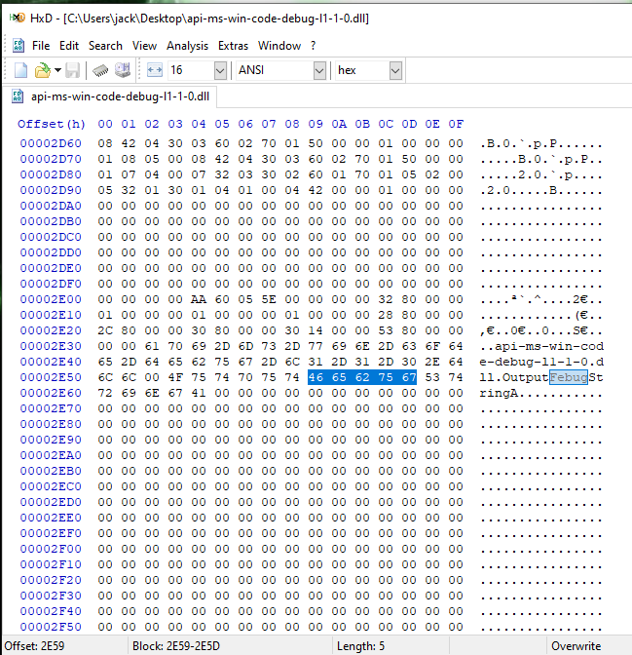Click ..api-ms-win-cod text in ASCII column

click(x=541, y=346)
